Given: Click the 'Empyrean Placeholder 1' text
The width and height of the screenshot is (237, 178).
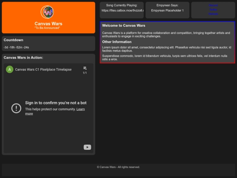Looking at the screenshot, I should [x=167, y=11].
